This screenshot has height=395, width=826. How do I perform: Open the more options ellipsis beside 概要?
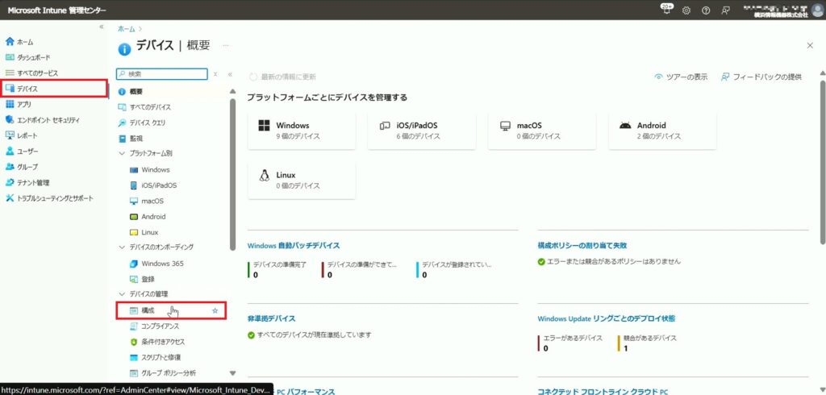226,46
